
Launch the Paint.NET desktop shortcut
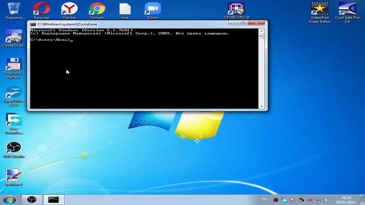point(14,177)
